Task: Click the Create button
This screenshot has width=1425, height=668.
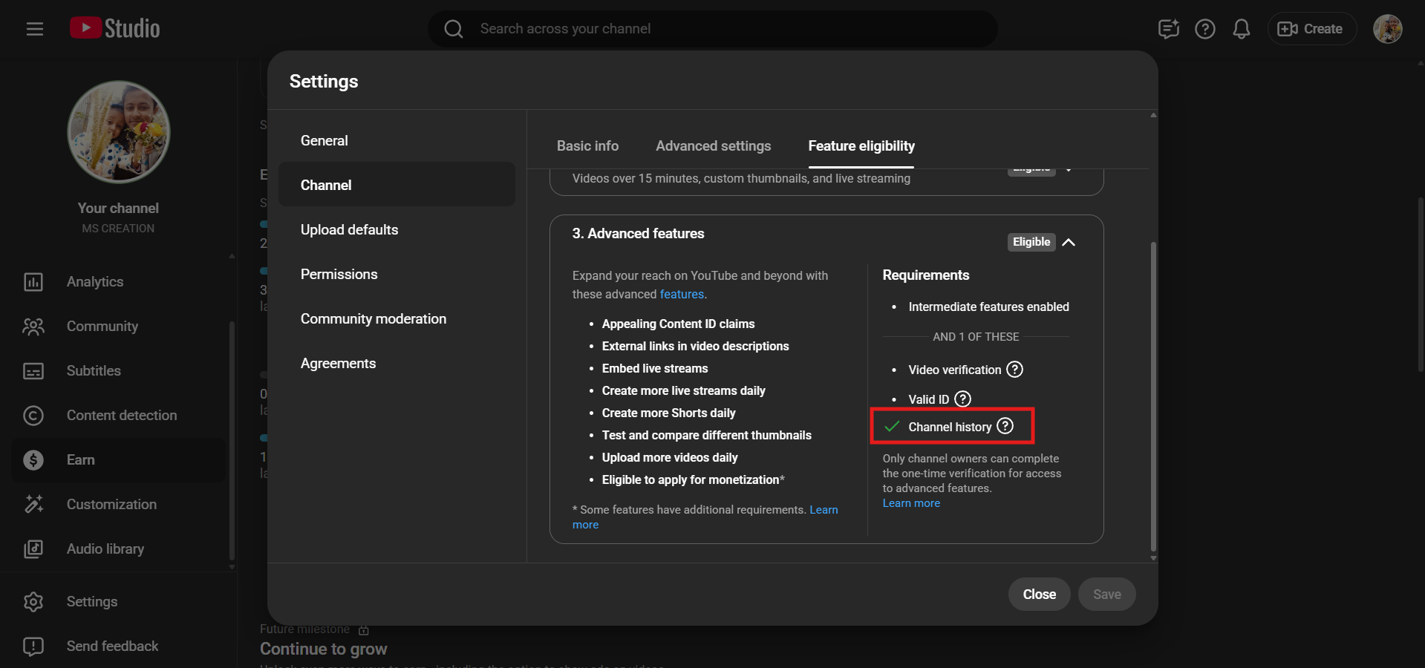Action: coord(1311,29)
